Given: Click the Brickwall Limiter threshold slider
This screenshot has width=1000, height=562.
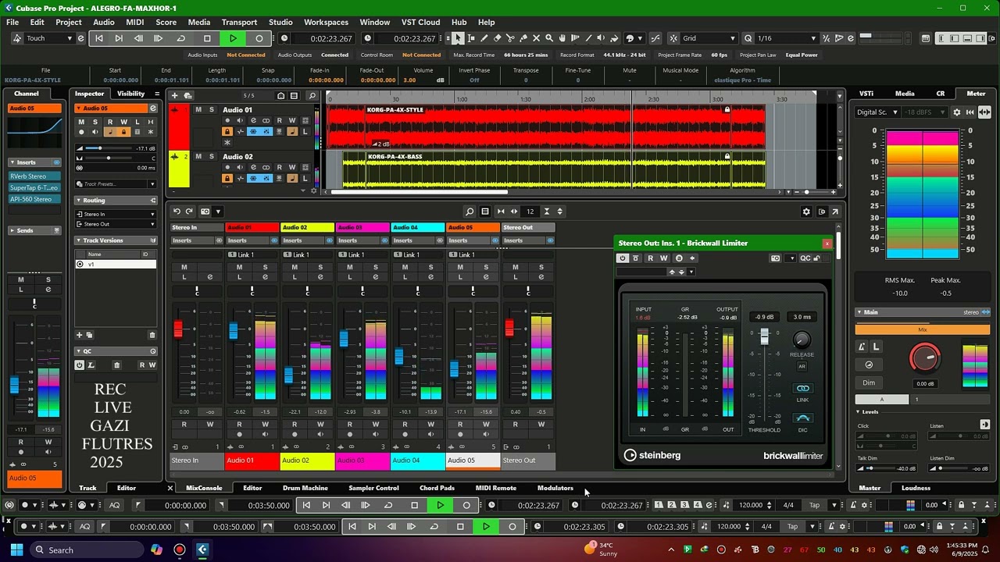Looking at the screenshot, I should click(764, 337).
